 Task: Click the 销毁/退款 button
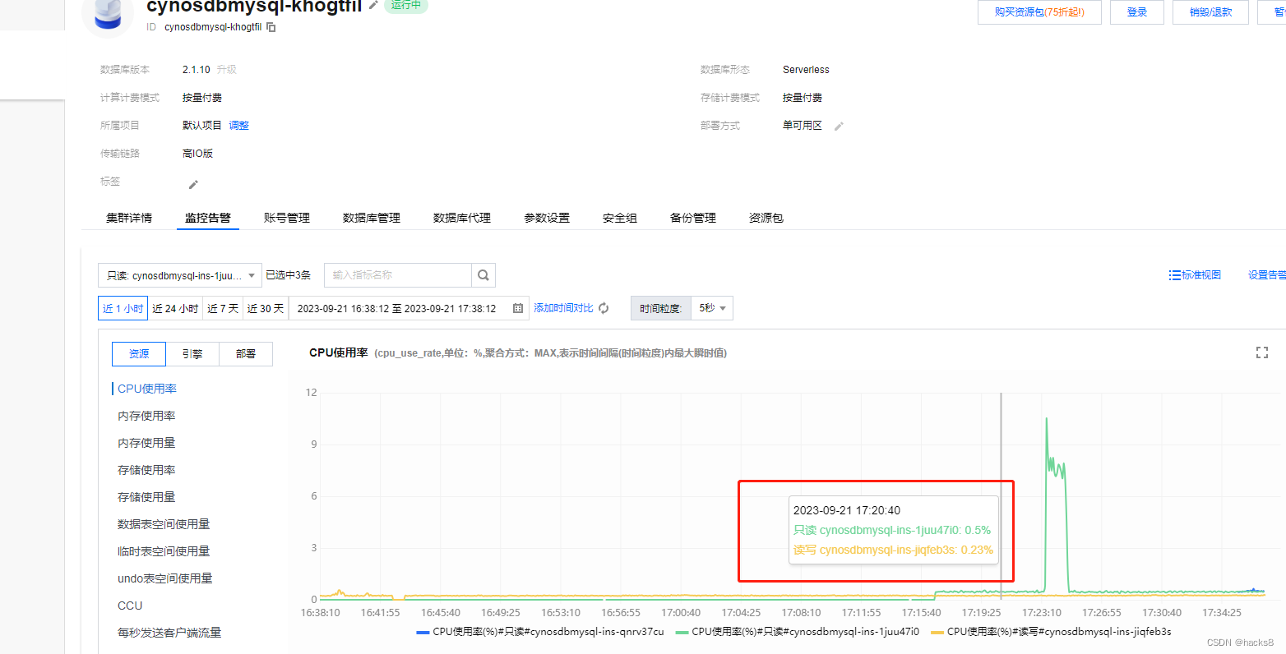click(1210, 12)
